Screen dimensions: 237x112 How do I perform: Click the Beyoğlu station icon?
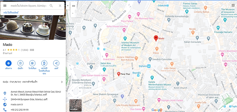click(x=138, y=76)
